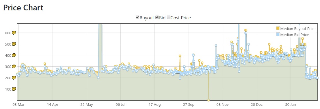Click the Median Bid Price legend label
The width and height of the screenshot is (320, 109).
[x=295, y=35]
